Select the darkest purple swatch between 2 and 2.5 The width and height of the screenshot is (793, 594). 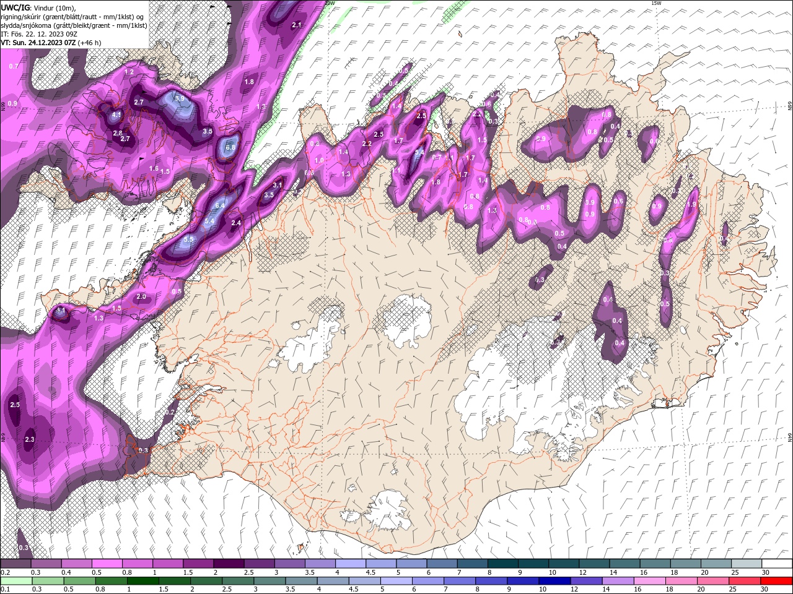click(x=229, y=564)
